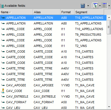Open the tree view dropdown arrow
Screen dimensions: 111x110
point(100,6)
